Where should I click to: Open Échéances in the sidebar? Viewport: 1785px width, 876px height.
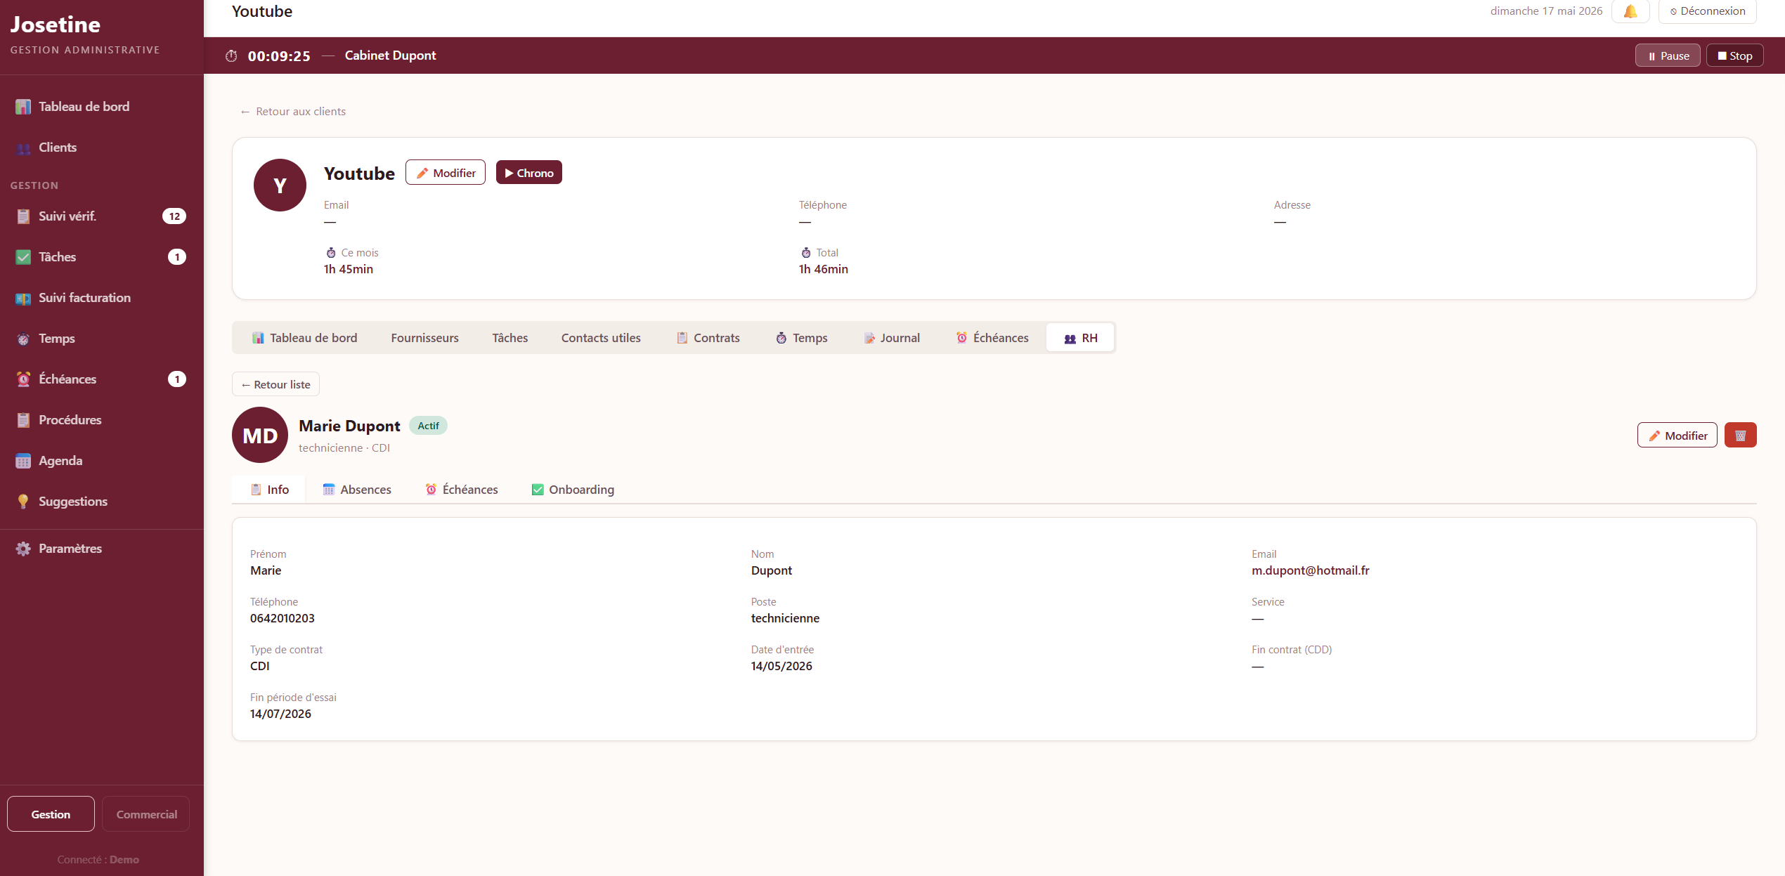click(101, 379)
